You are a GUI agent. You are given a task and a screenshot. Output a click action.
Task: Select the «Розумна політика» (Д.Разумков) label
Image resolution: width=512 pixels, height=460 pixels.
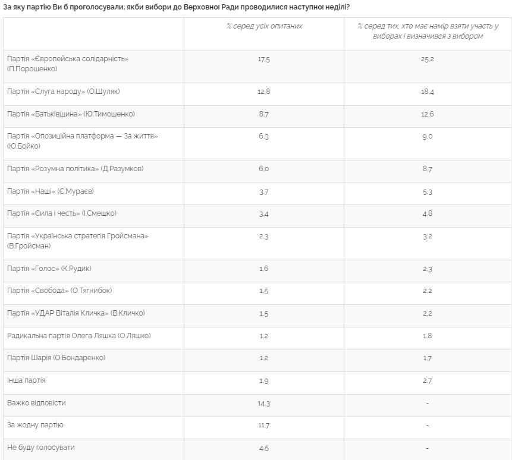coord(76,169)
